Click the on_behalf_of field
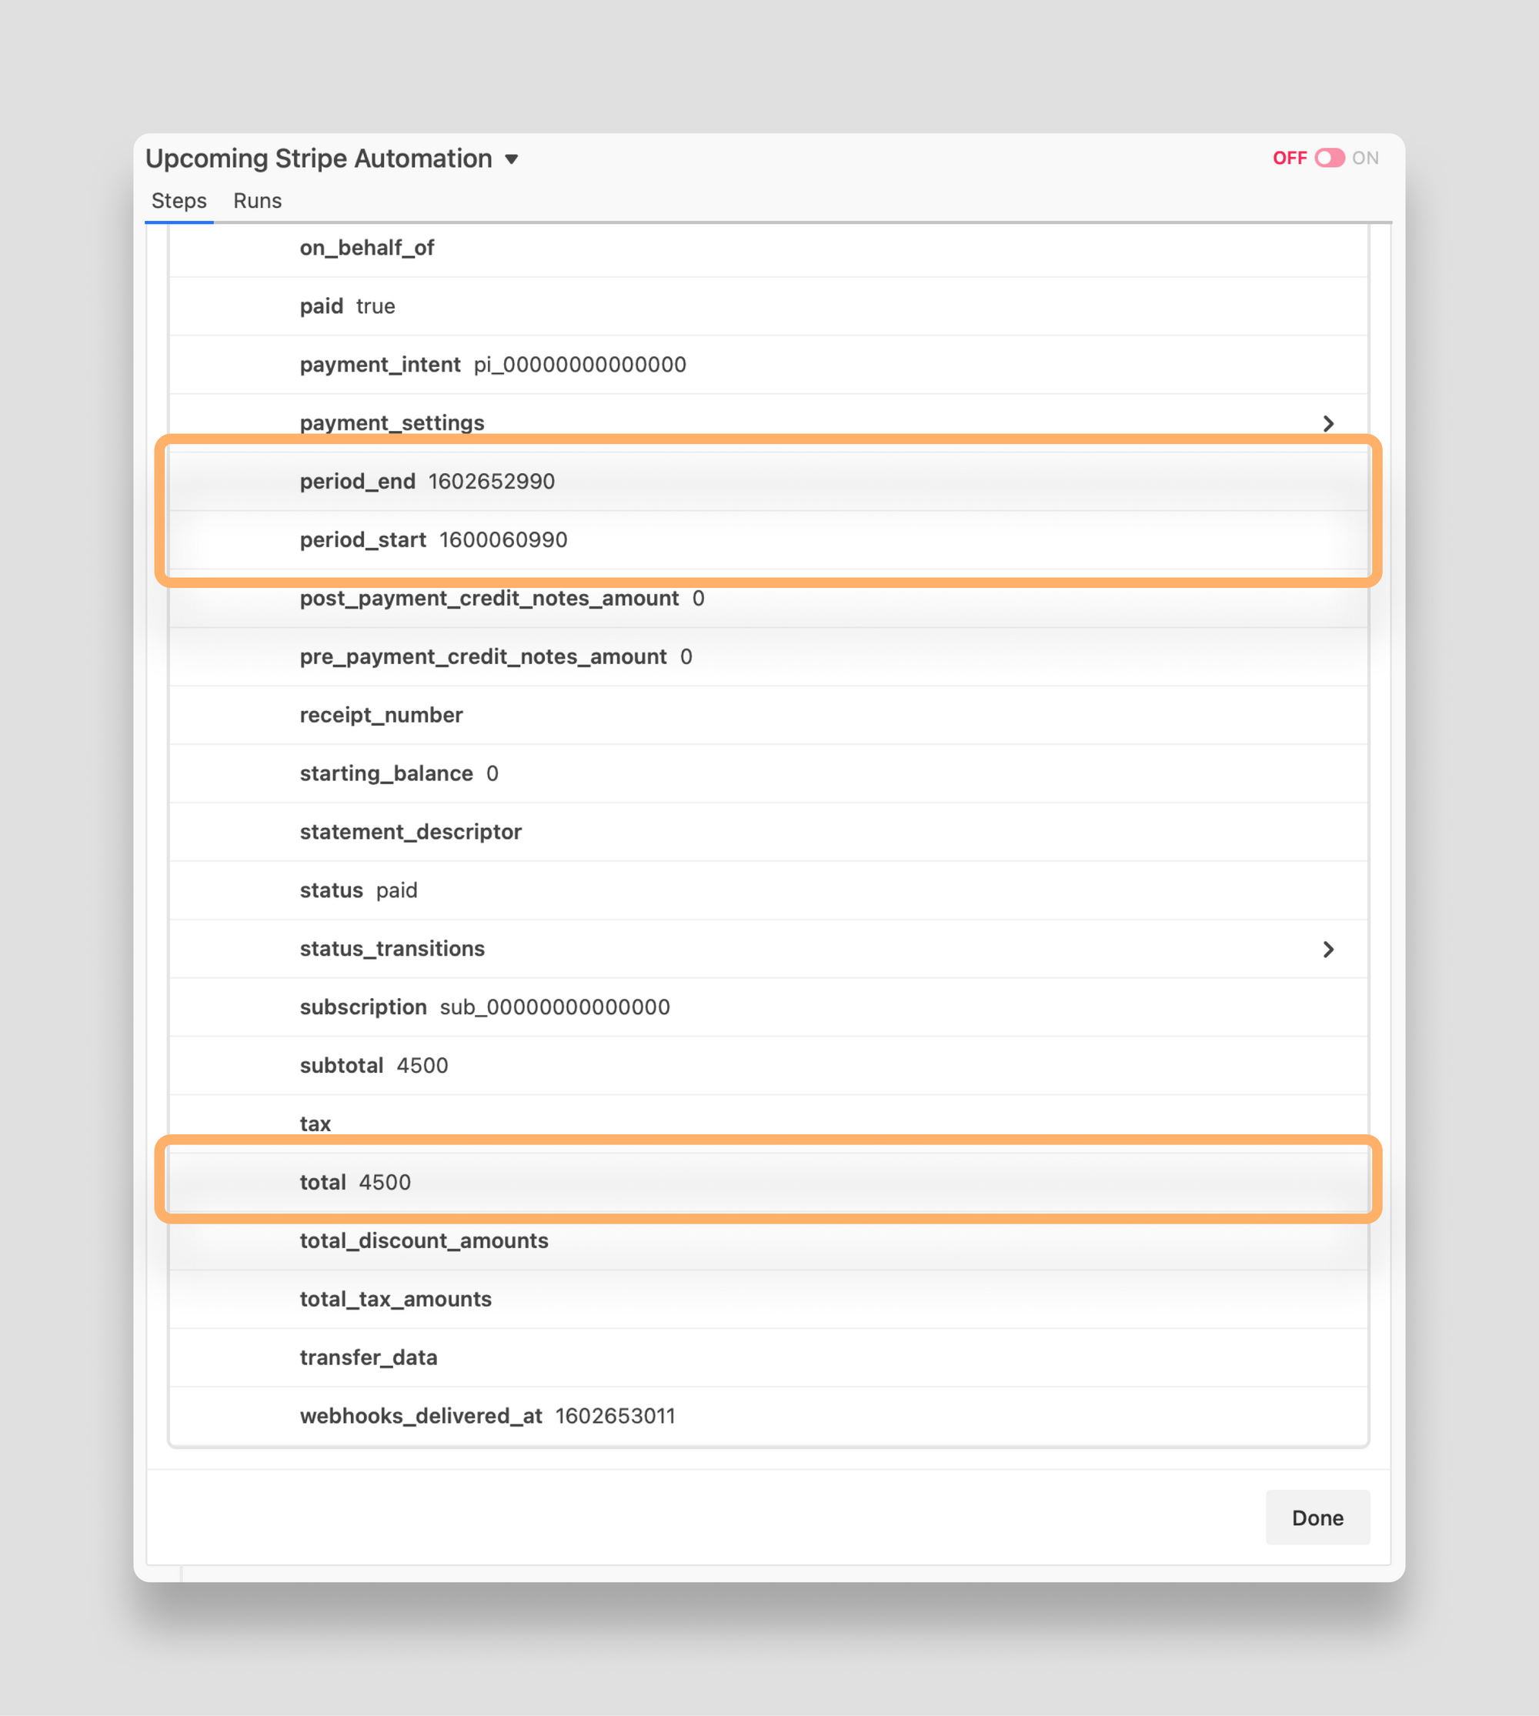This screenshot has height=1716, width=1539. pyautogui.click(x=761, y=247)
